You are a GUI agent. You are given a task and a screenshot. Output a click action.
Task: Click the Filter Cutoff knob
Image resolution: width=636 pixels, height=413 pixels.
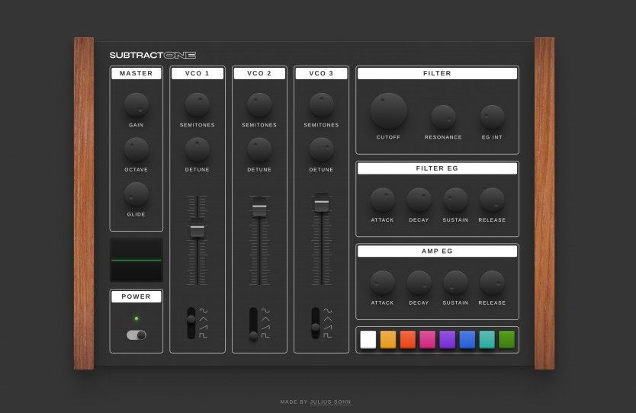click(x=388, y=111)
